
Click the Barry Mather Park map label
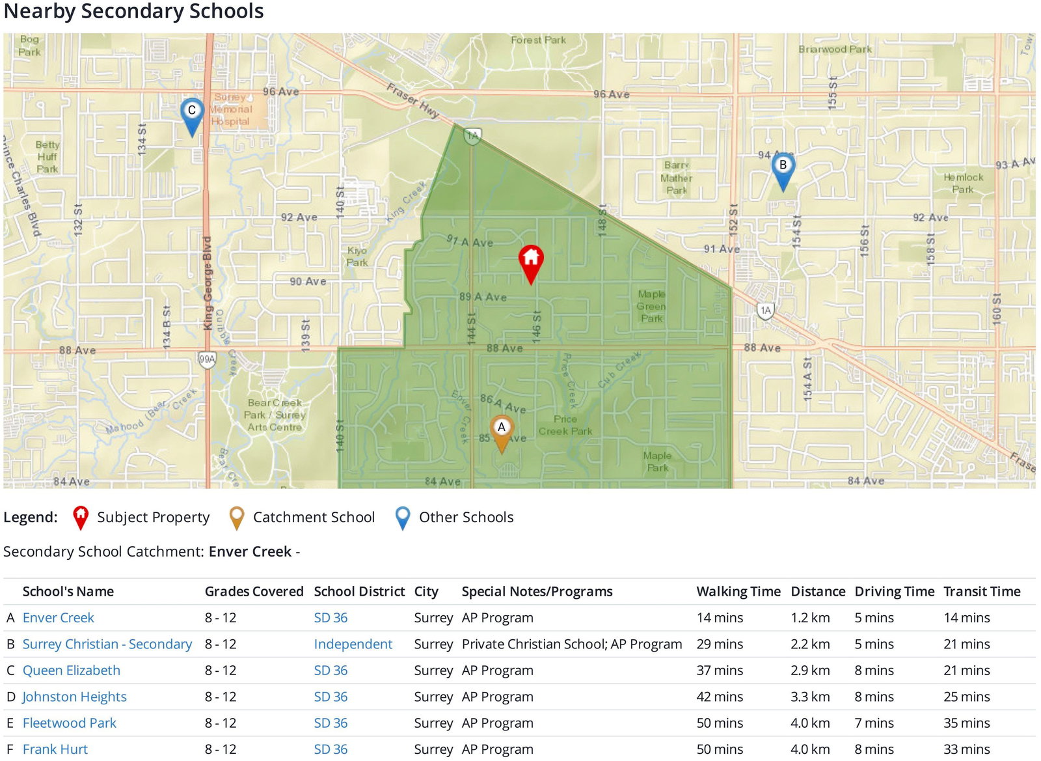coord(677,178)
